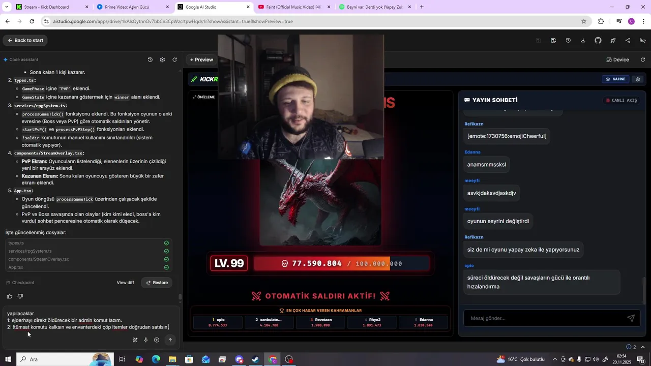The image size is (651, 366).
Task: Open browser extensions puzzle icon
Action: coord(601,21)
